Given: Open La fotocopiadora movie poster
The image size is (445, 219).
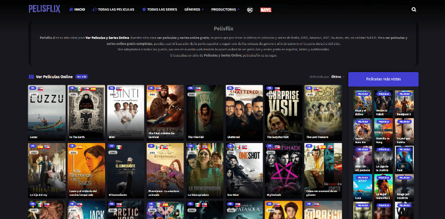Looking at the screenshot, I should 205,171.
